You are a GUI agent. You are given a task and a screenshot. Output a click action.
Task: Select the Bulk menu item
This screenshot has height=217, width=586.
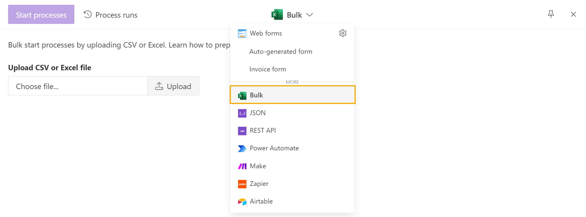coord(292,95)
